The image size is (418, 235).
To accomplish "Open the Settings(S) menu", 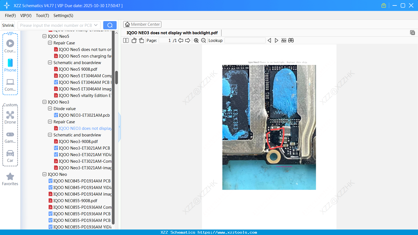I will [63, 16].
